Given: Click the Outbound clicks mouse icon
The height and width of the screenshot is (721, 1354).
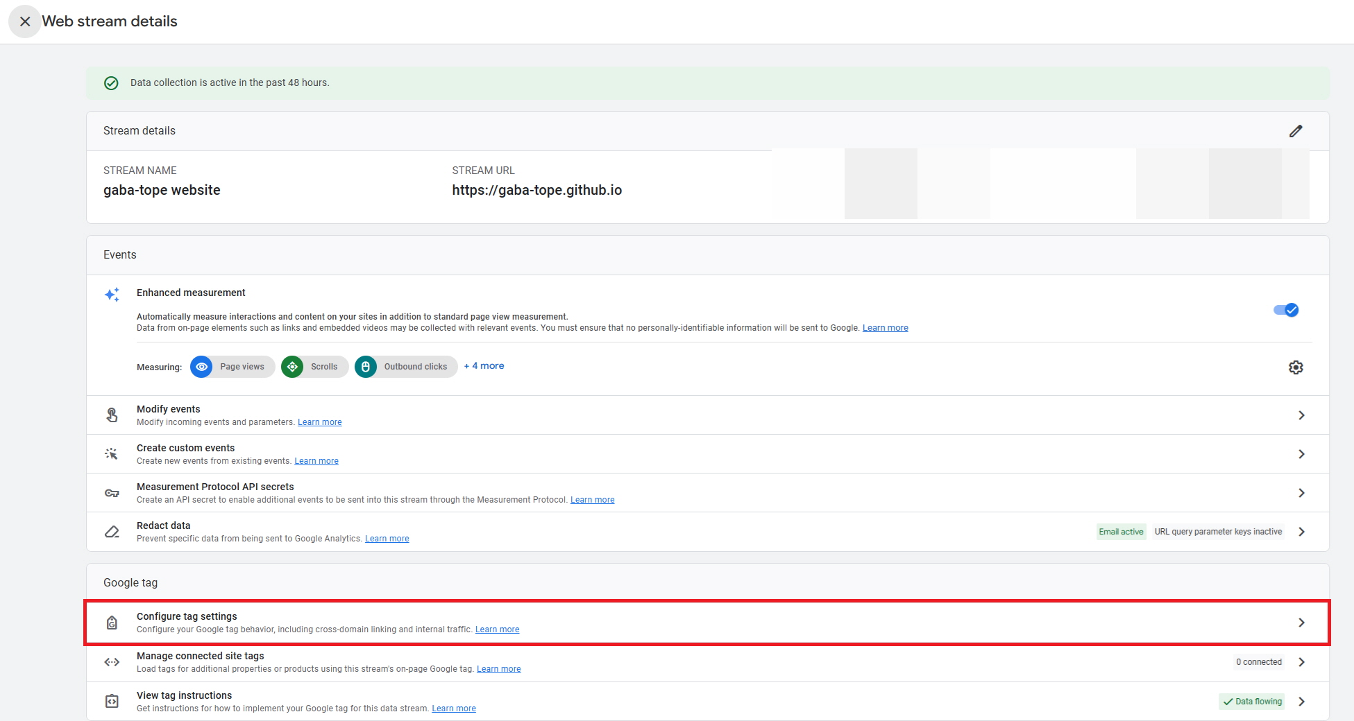Looking at the screenshot, I should coord(366,367).
